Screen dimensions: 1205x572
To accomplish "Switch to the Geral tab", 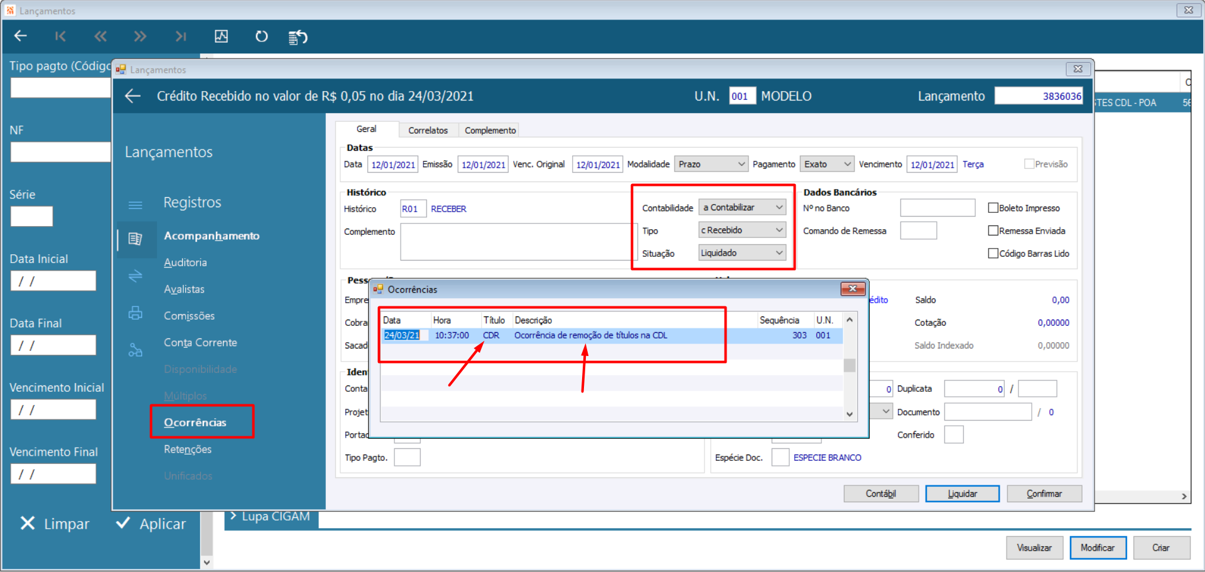I will point(367,129).
